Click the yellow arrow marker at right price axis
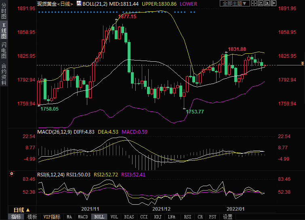305x220 pixels. click(302, 64)
